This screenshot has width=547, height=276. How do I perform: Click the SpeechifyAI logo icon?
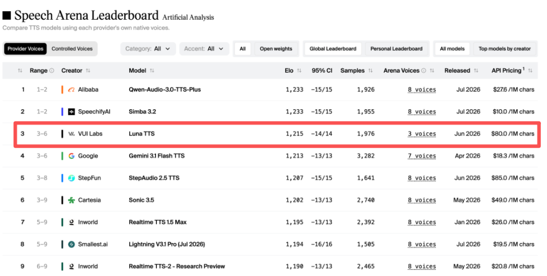[x=71, y=112]
